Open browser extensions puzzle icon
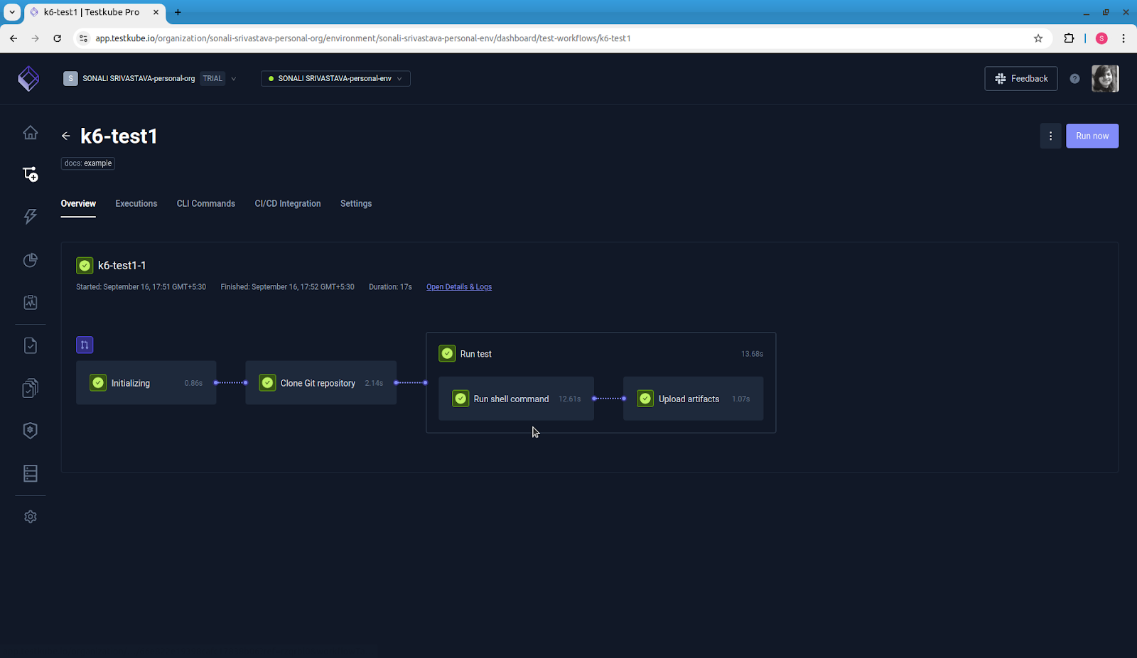The width and height of the screenshot is (1137, 658). (x=1069, y=38)
